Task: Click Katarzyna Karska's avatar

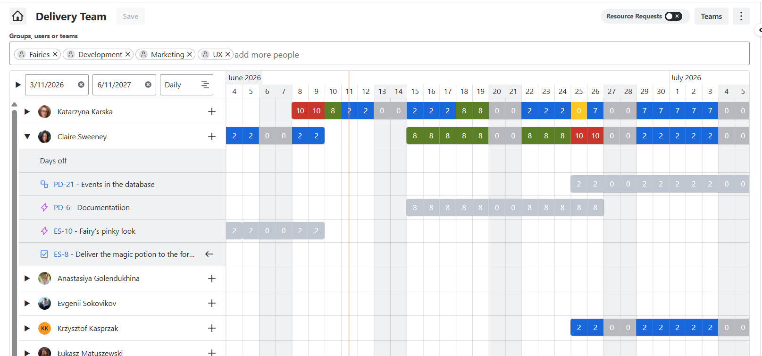Action: click(x=44, y=112)
